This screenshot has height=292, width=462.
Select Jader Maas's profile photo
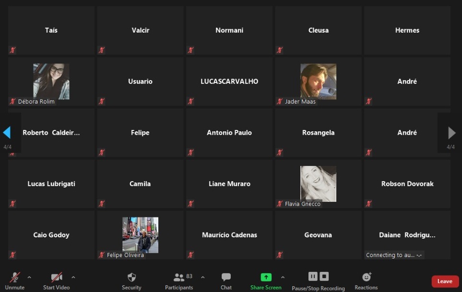point(318,82)
